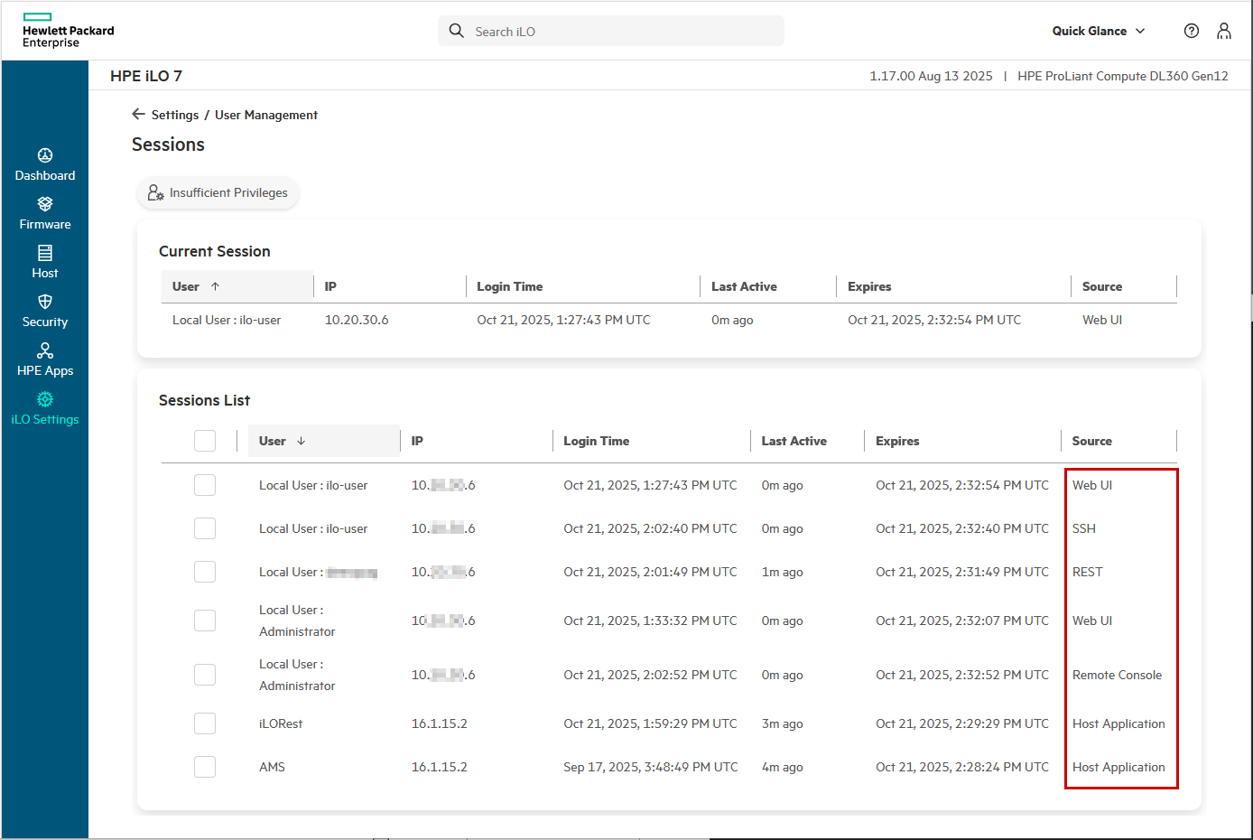Open User Management breadcrumb link
Image resolution: width=1253 pixels, height=840 pixels.
point(266,115)
